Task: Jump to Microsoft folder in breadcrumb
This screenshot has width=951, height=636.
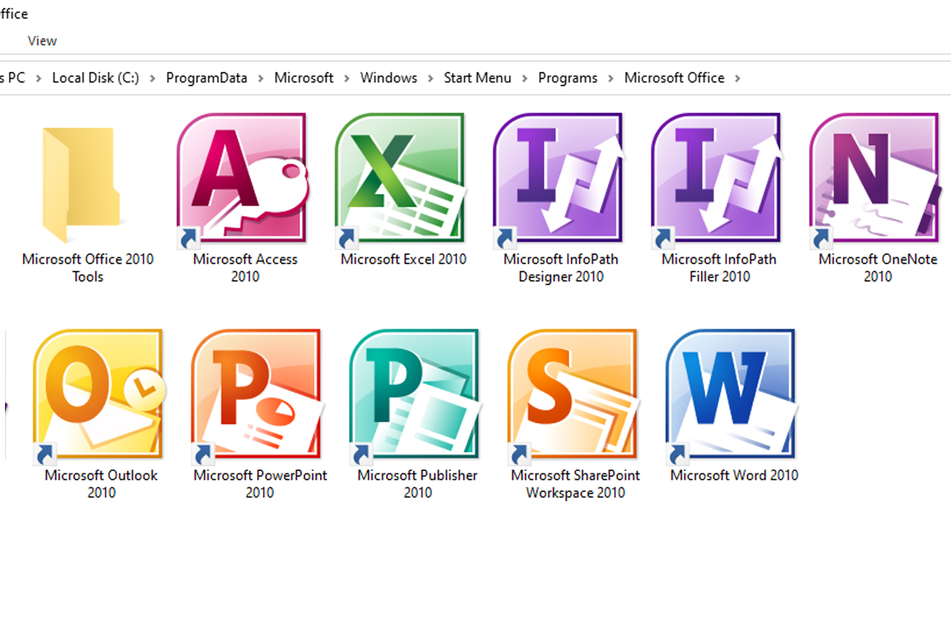Action: (x=304, y=78)
